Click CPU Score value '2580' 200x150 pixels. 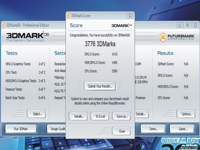tap(114, 71)
